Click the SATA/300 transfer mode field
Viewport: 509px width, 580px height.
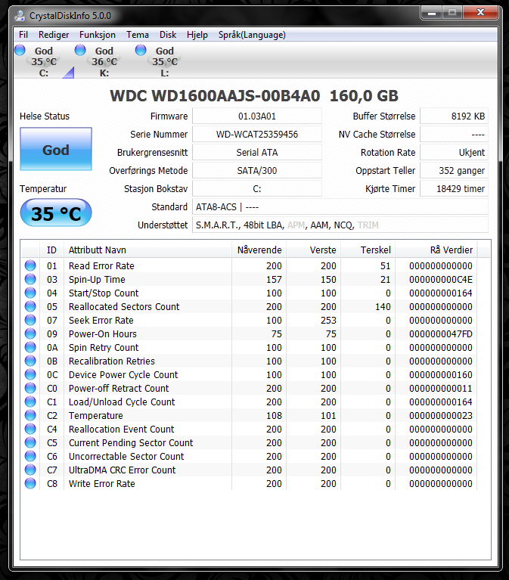(x=257, y=171)
